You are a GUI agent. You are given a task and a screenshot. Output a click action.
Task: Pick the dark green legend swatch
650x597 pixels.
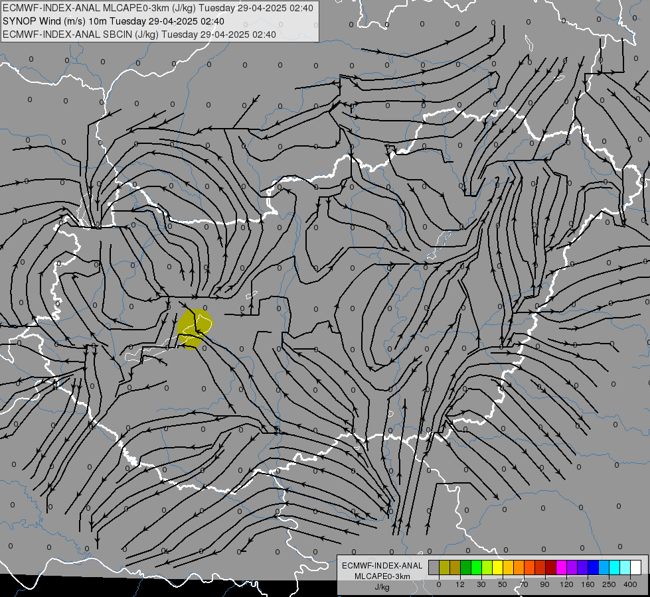(466, 567)
